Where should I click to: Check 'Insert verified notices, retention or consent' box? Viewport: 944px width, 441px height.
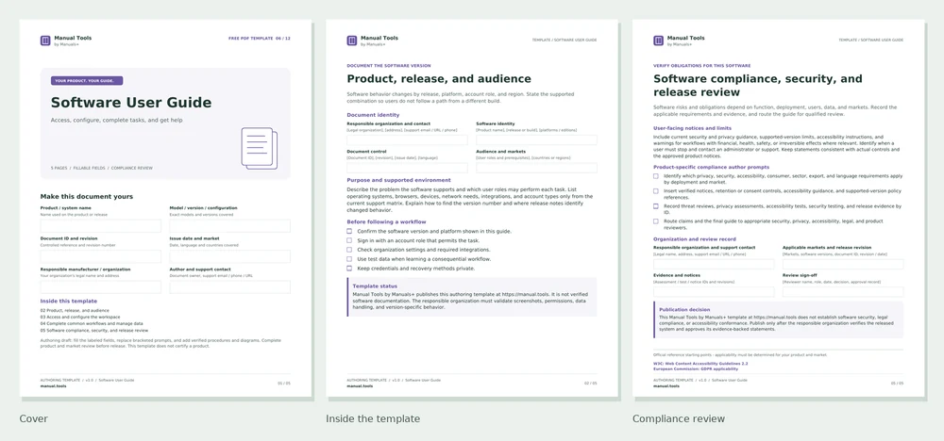656,191
